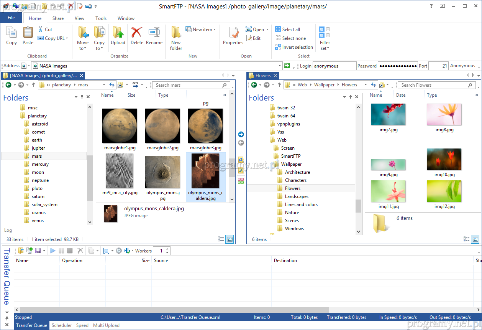Click the Upload icon in ribbon
Viewport: 482px width, 330px height.
coord(118,36)
